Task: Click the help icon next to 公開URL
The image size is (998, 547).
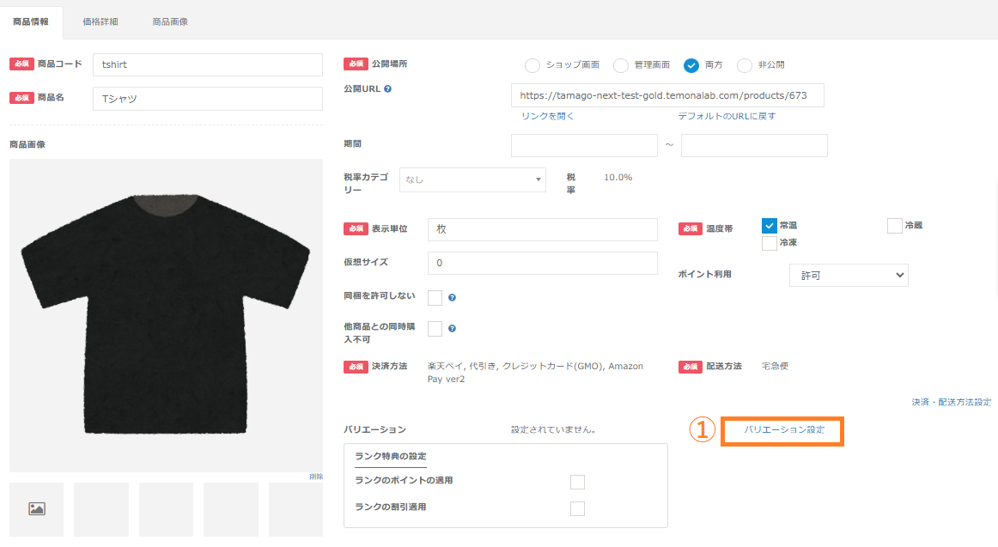Action: tap(387, 89)
